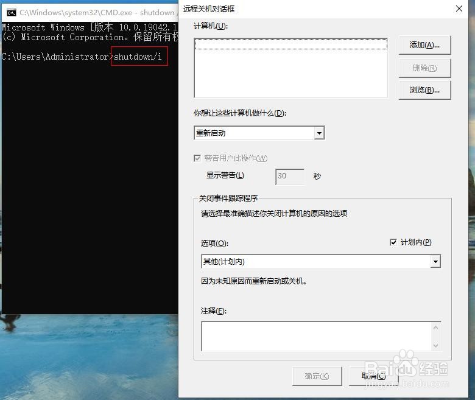Click the OK (确定) button
This screenshot has height=400, width=475.
(x=317, y=376)
